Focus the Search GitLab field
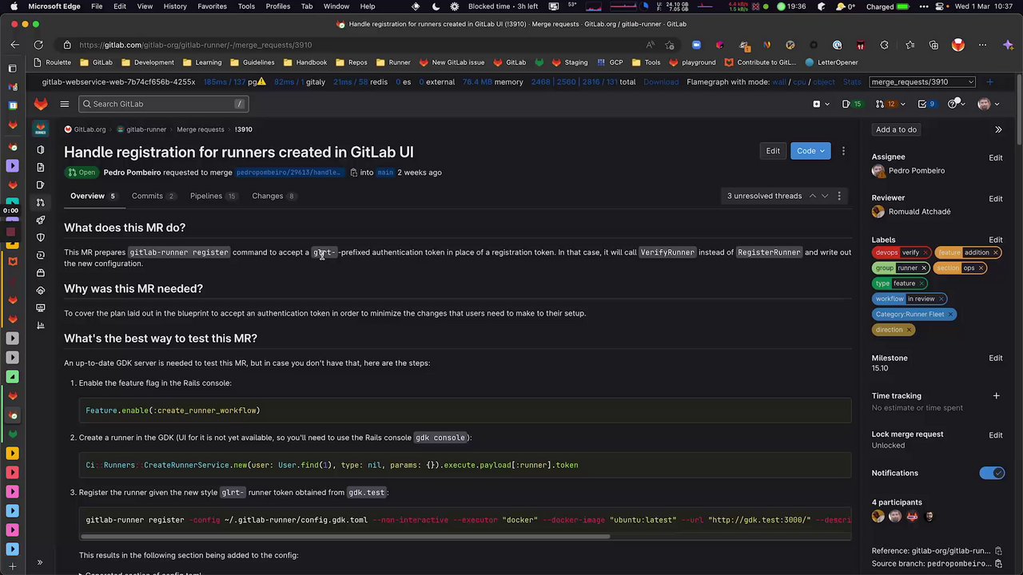Viewport: 1023px width, 575px height. coord(163,104)
